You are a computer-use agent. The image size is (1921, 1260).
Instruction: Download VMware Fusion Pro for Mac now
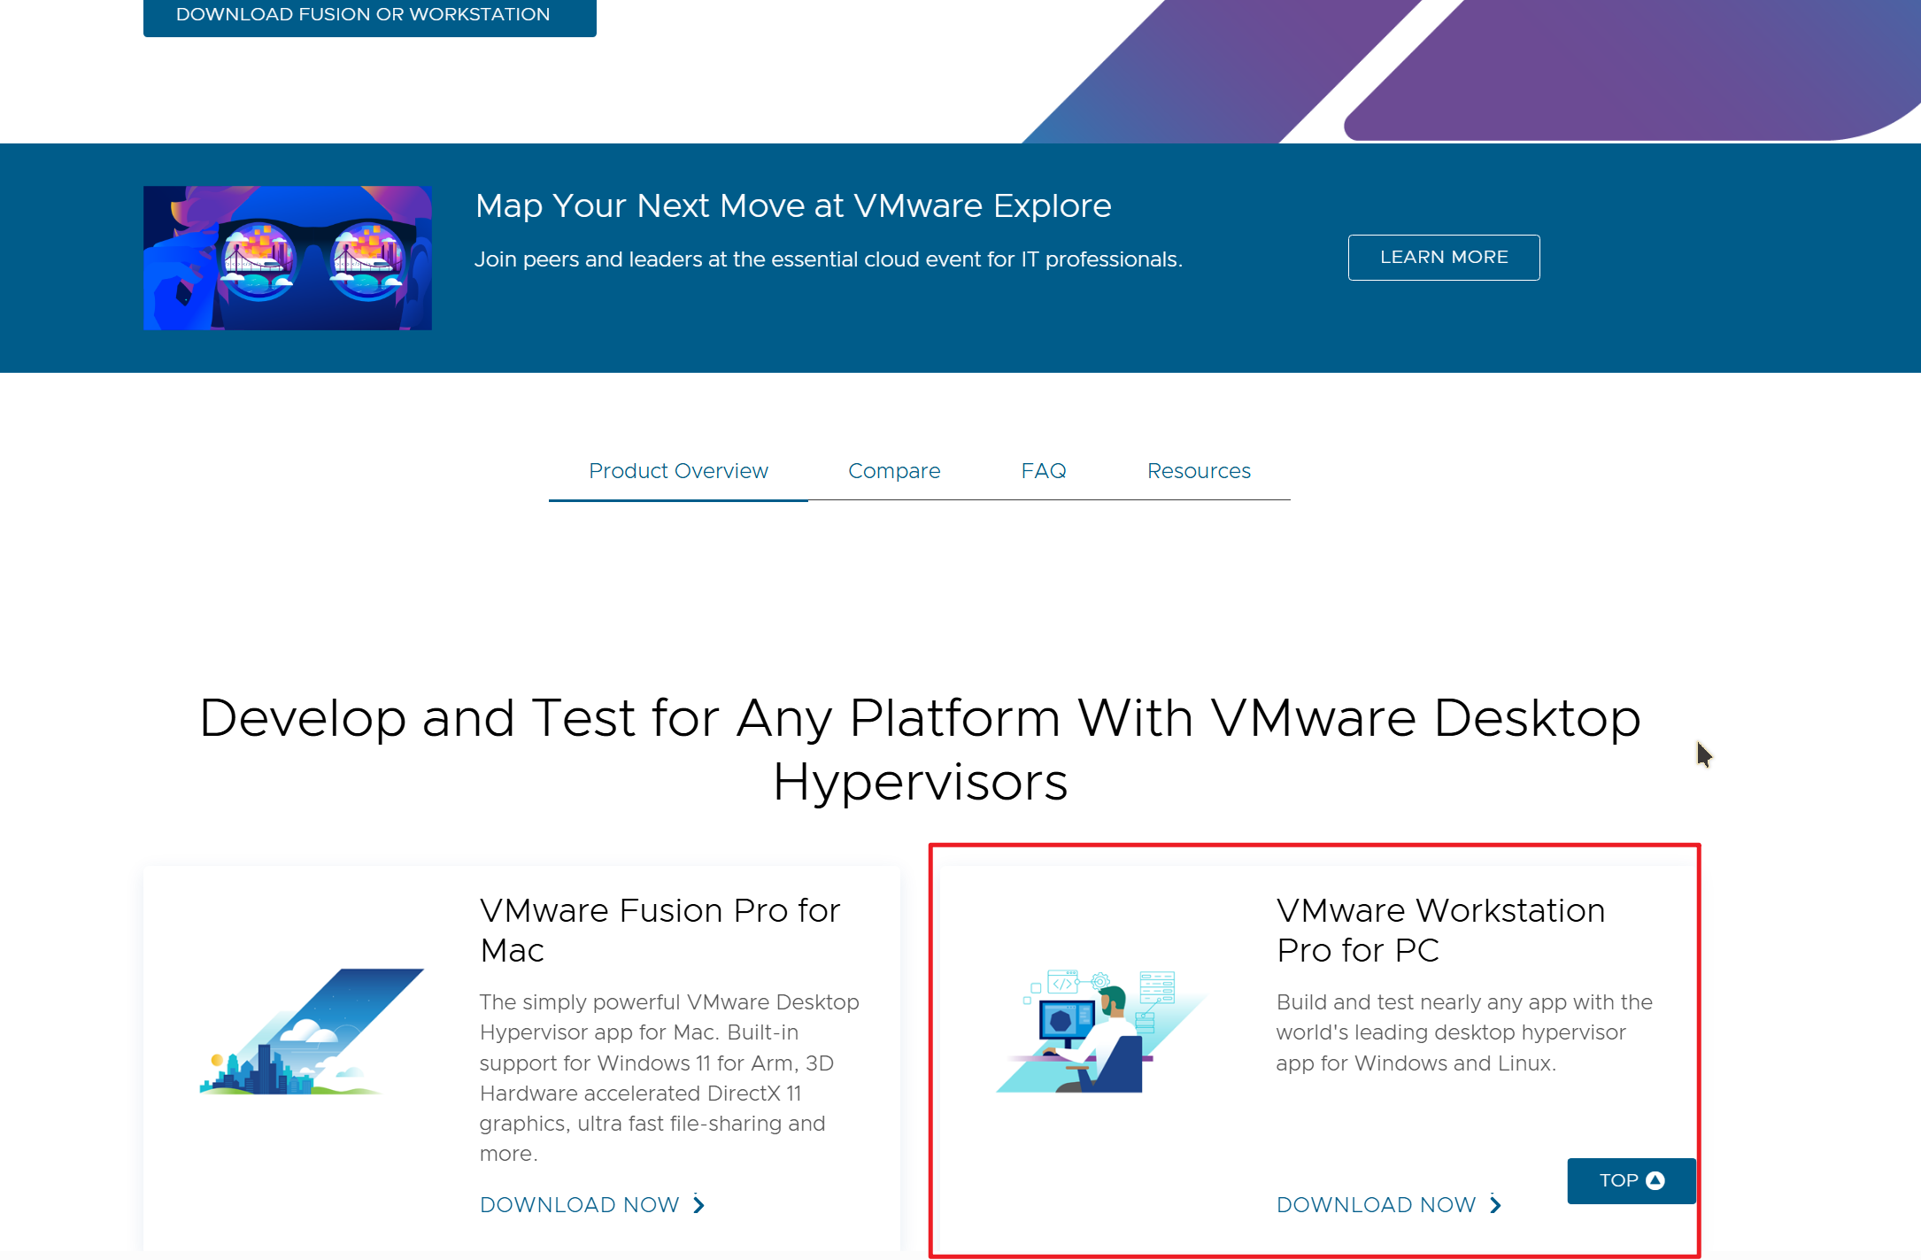coord(578,1204)
